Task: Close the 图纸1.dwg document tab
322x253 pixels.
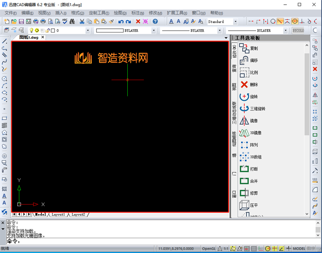Action: click(x=43, y=38)
